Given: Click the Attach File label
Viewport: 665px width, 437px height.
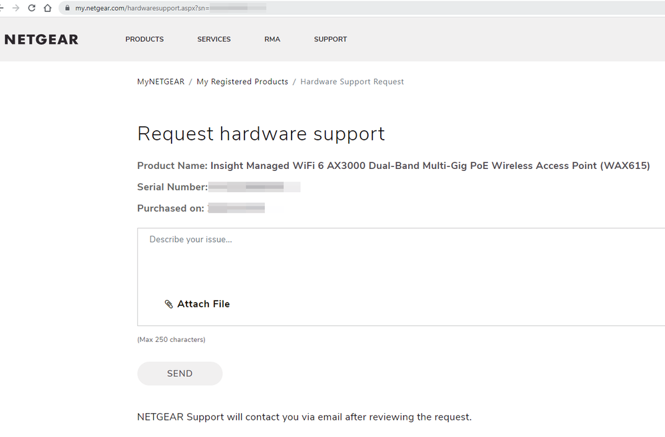Looking at the screenshot, I should point(203,304).
